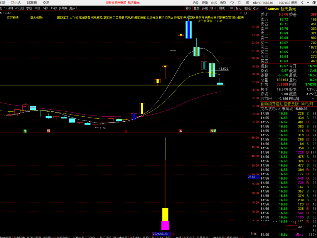Screen dimensions: 317x238
Task: Toggle the 叠加 overlay option
Action: click(x=197, y=8)
